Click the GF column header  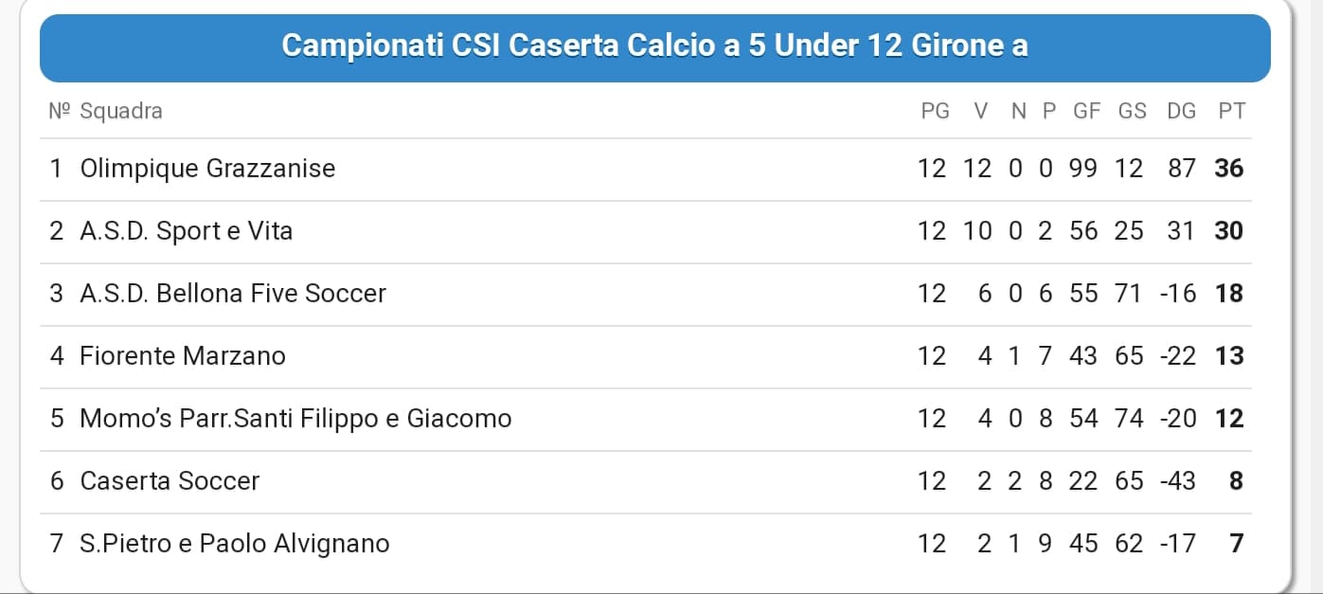pos(1086,111)
